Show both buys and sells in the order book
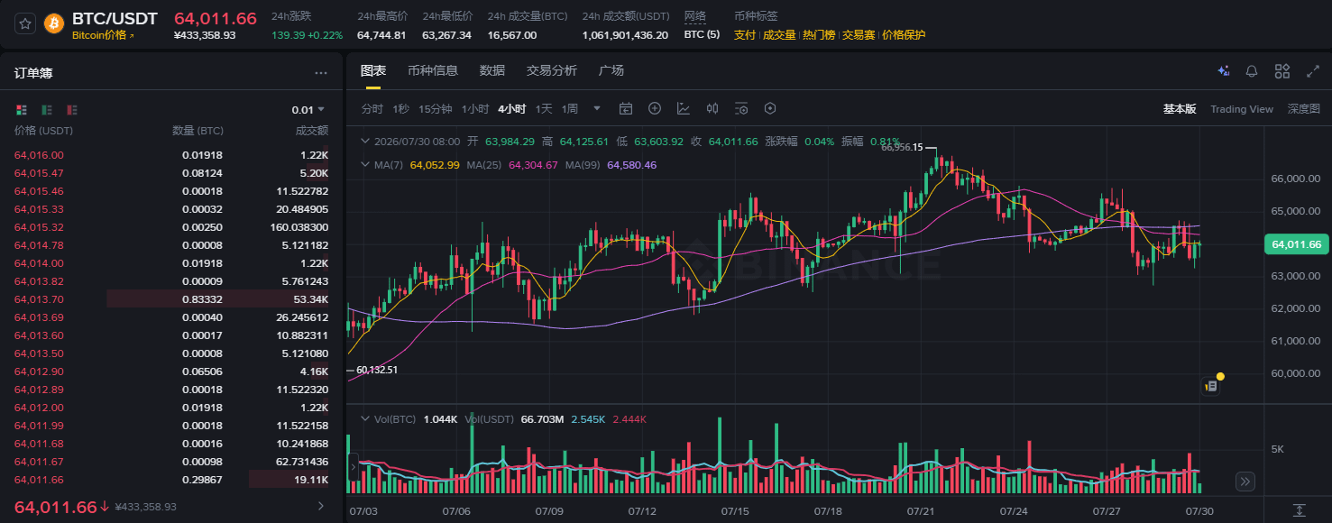The width and height of the screenshot is (1332, 523). [x=21, y=110]
